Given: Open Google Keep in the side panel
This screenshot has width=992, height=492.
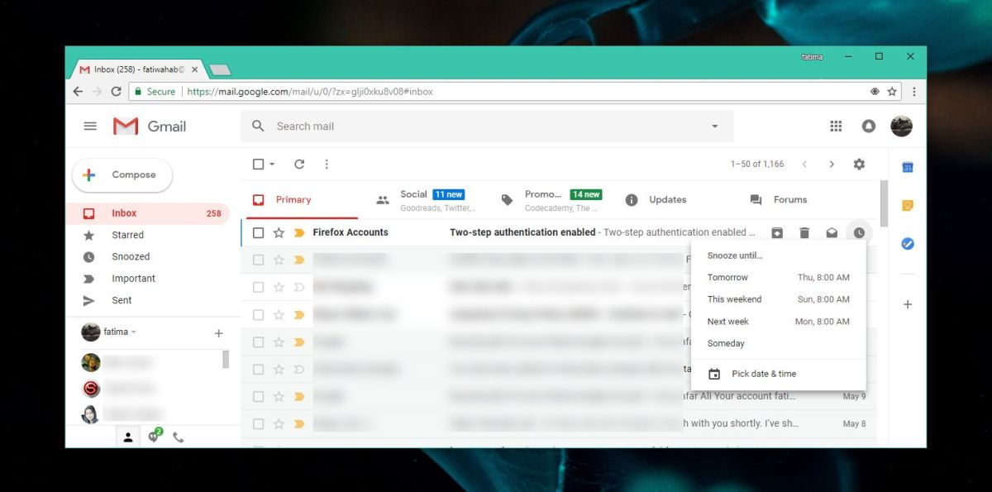Looking at the screenshot, I should coord(908,205).
